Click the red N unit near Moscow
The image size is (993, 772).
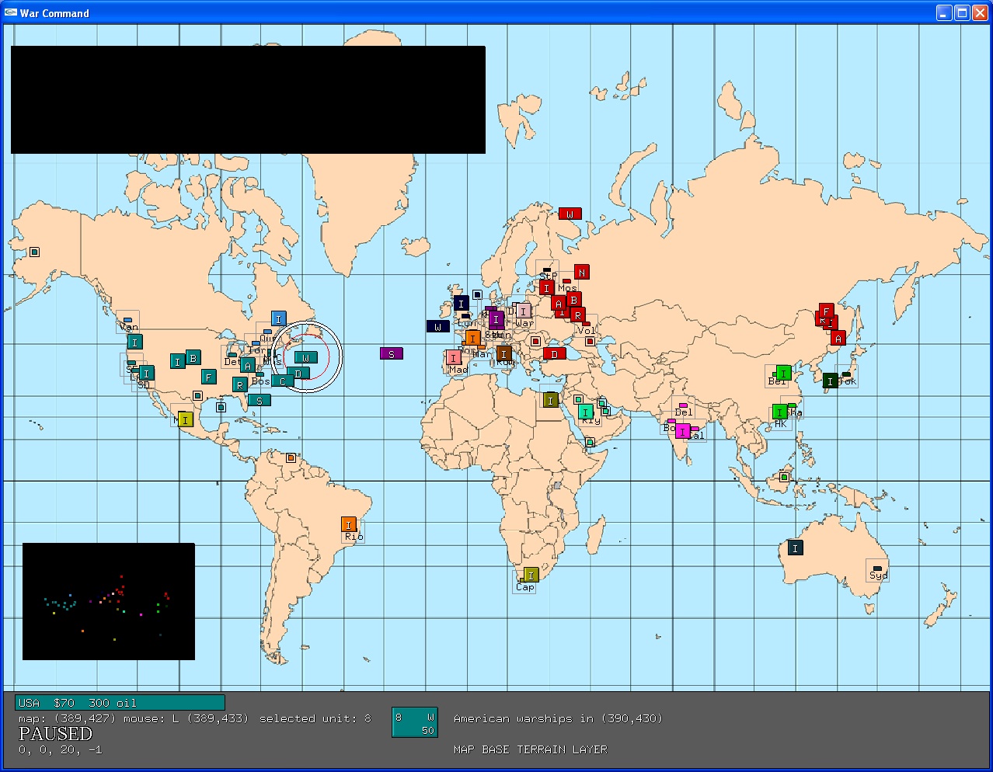[581, 272]
